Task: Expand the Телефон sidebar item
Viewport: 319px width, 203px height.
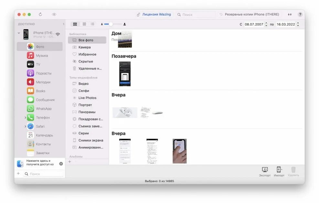Action: (25, 118)
